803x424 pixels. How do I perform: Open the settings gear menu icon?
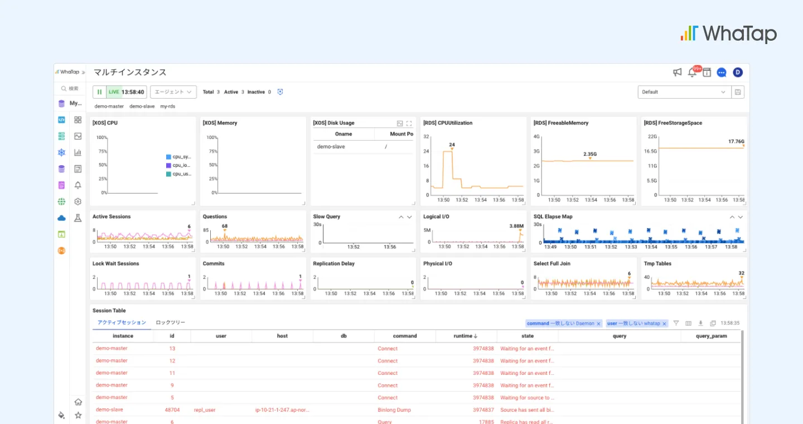pyautogui.click(x=78, y=201)
